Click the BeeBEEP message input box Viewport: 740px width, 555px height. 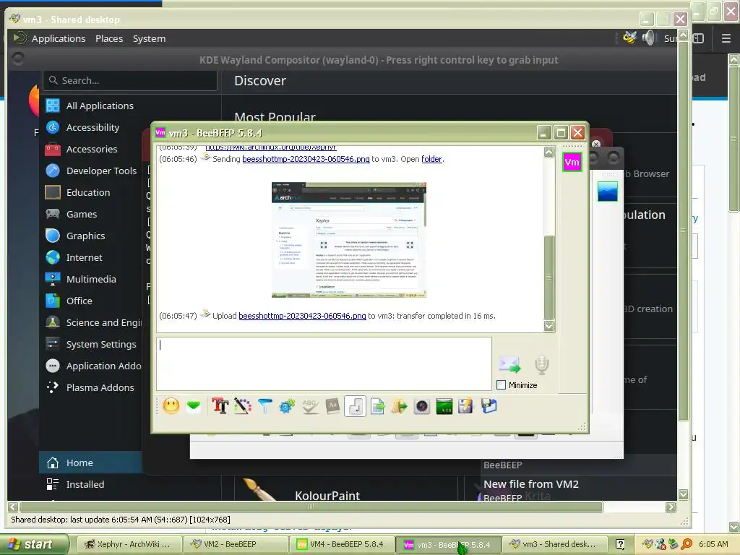[x=324, y=364]
